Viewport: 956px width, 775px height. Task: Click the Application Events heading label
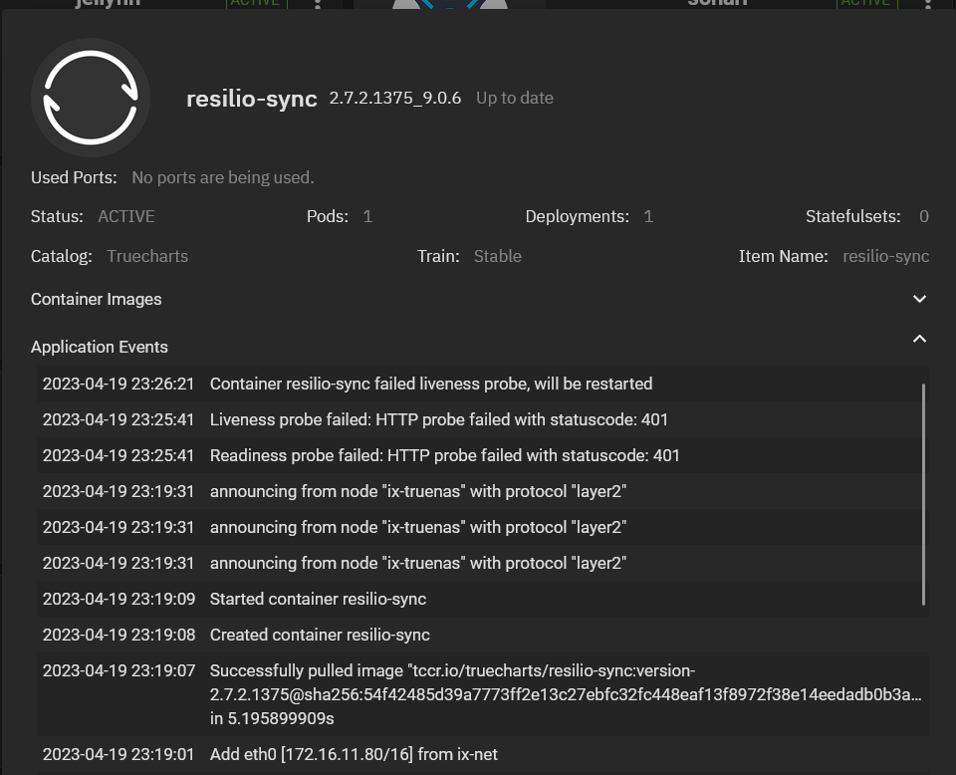100,347
